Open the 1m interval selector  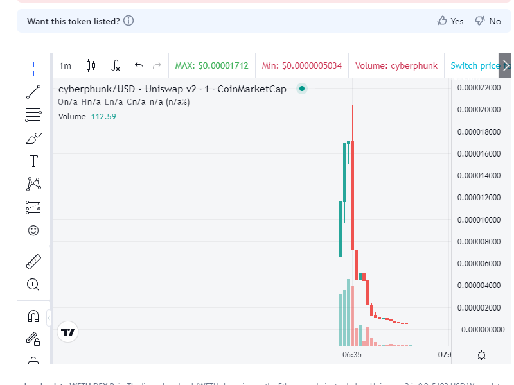pyautogui.click(x=64, y=65)
